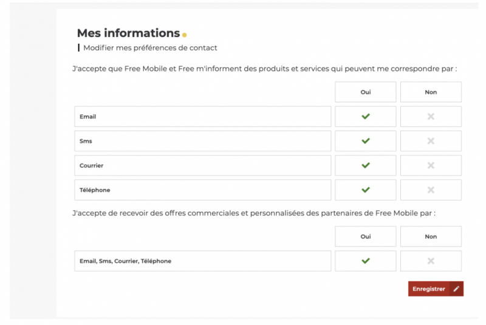
Task: Click the grey Non cross for Email
Action: (x=431, y=117)
